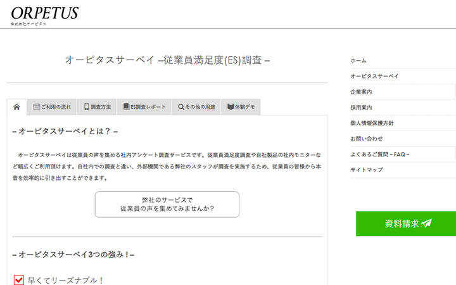Click the heading オーピタスサーベイとは？

pos(65,131)
